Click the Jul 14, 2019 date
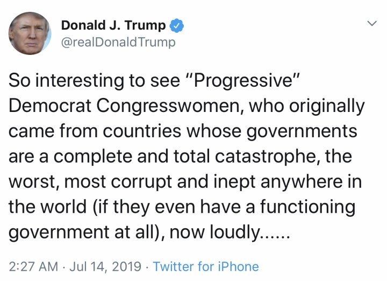Viewport: 387px width, 281px height. click(111, 266)
